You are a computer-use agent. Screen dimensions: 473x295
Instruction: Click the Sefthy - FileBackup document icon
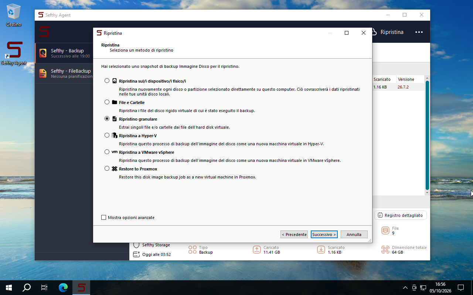pyautogui.click(x=43, y=73)
